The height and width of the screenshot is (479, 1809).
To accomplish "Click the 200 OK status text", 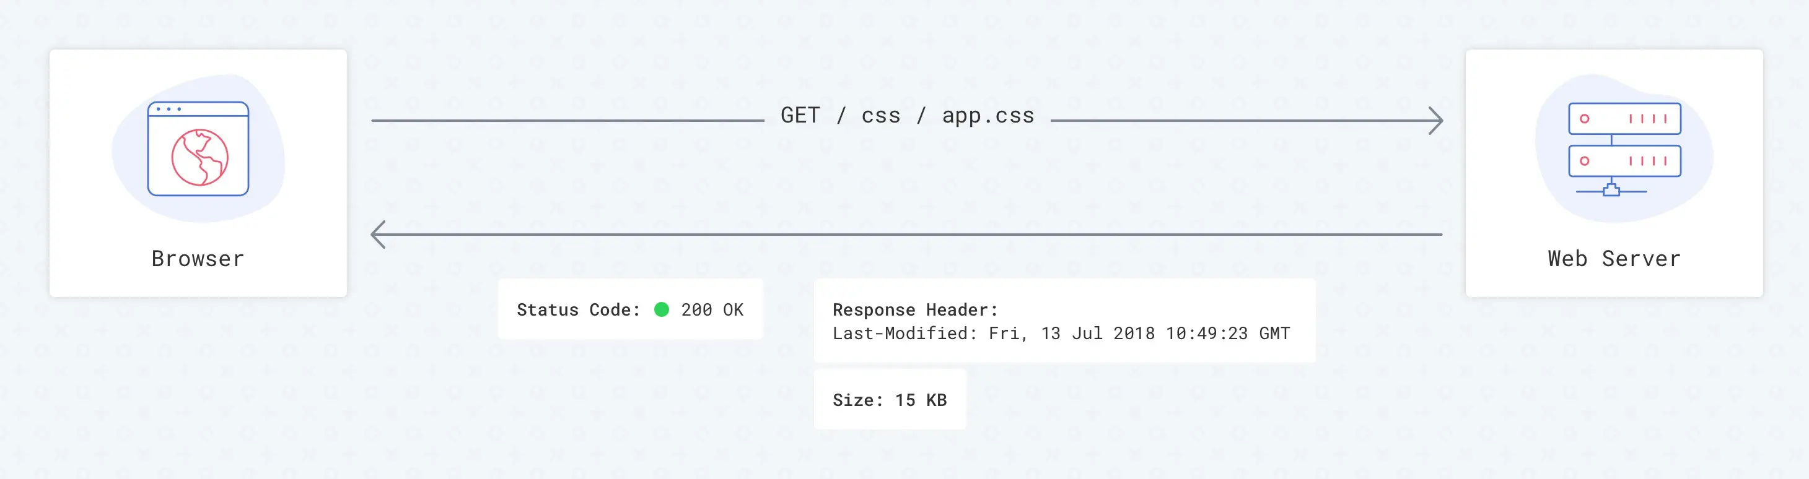I will point(712,309).
